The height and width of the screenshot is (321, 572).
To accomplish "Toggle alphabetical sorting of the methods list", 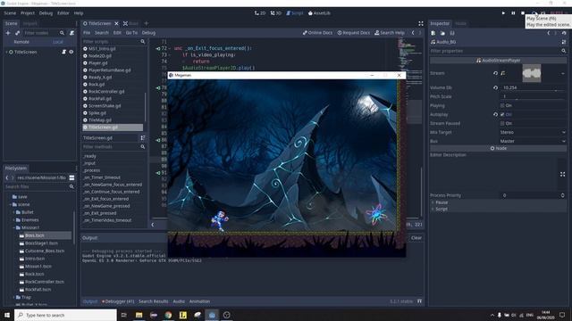I will pos(143,138).
